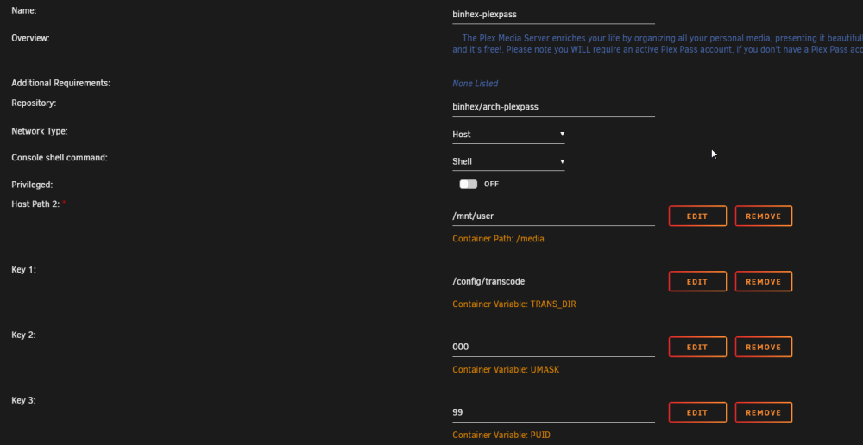This screenshot has height=445, width=863.
Task: Remove the Key 1 TRANS_DIR variable
Action: [x=764, y=282]
